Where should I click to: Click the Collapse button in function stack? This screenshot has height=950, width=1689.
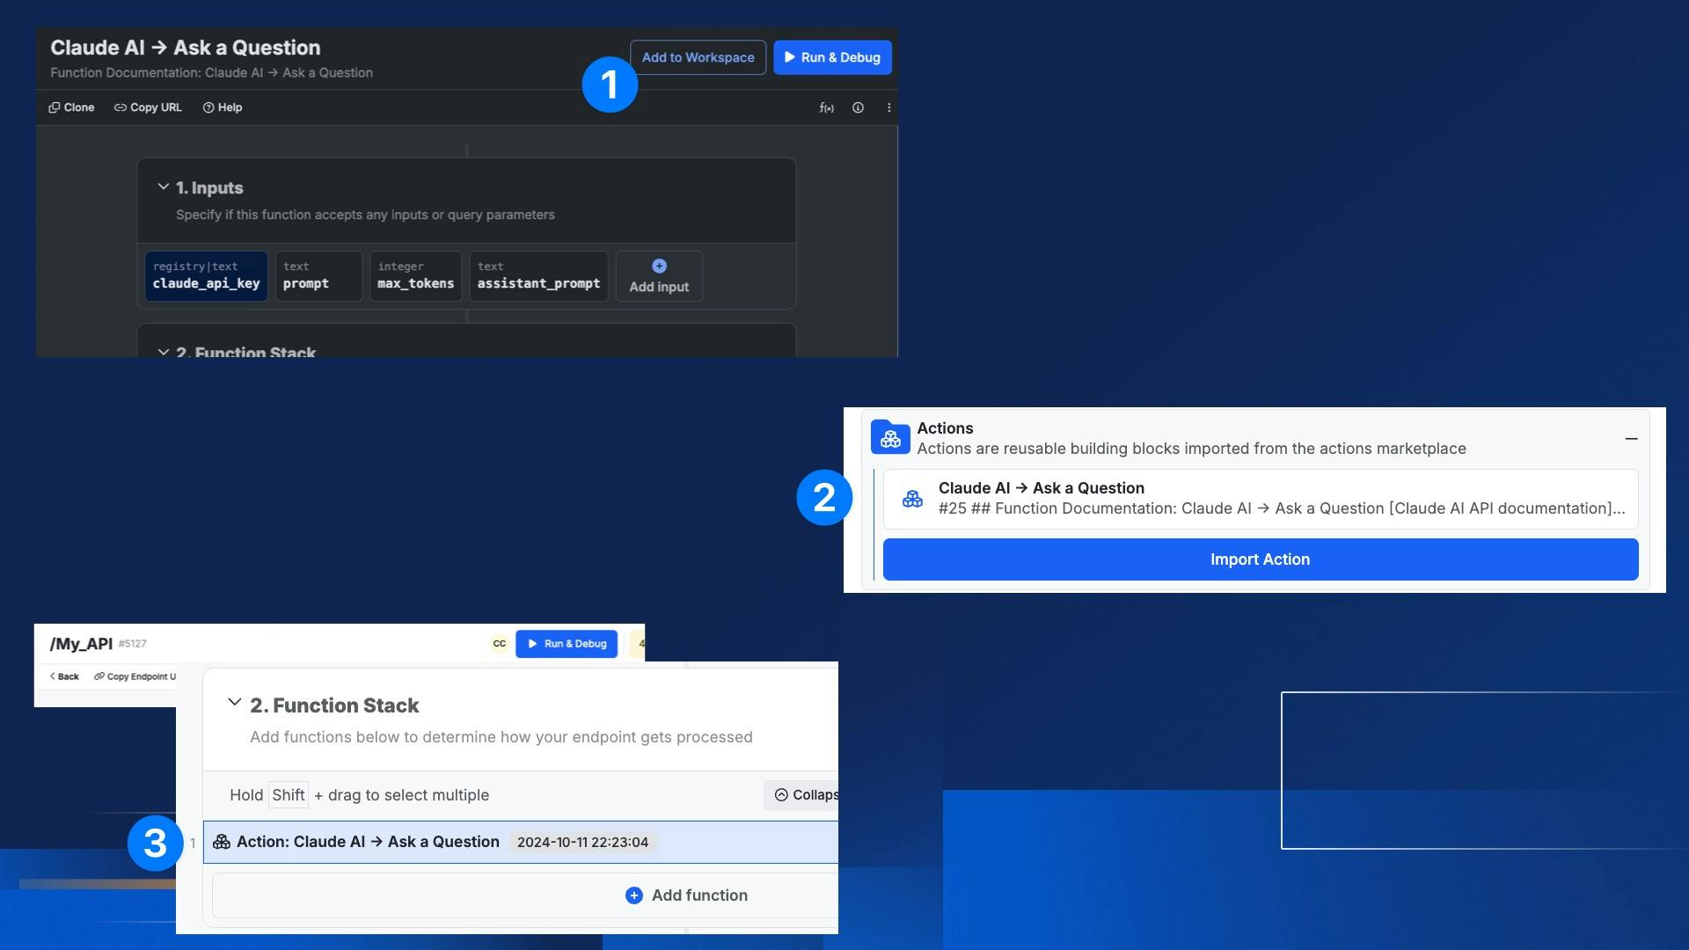tap(801, 795)
